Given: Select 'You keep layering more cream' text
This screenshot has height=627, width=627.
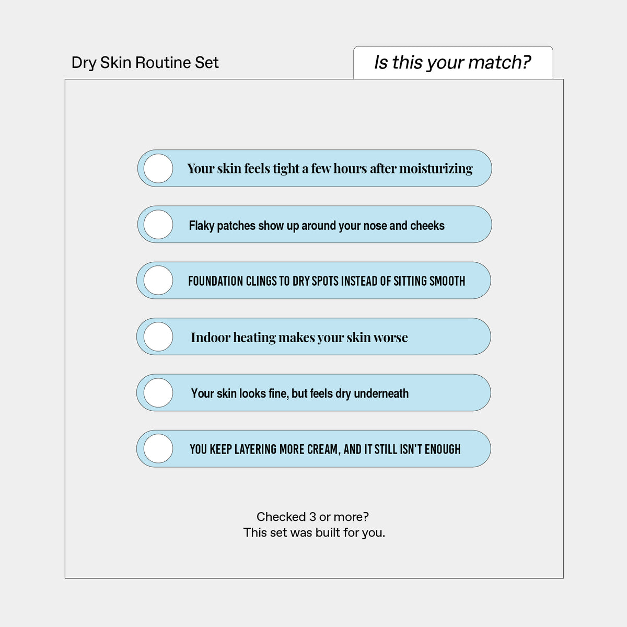Looking at the screenshot, I should click(325, 449).
